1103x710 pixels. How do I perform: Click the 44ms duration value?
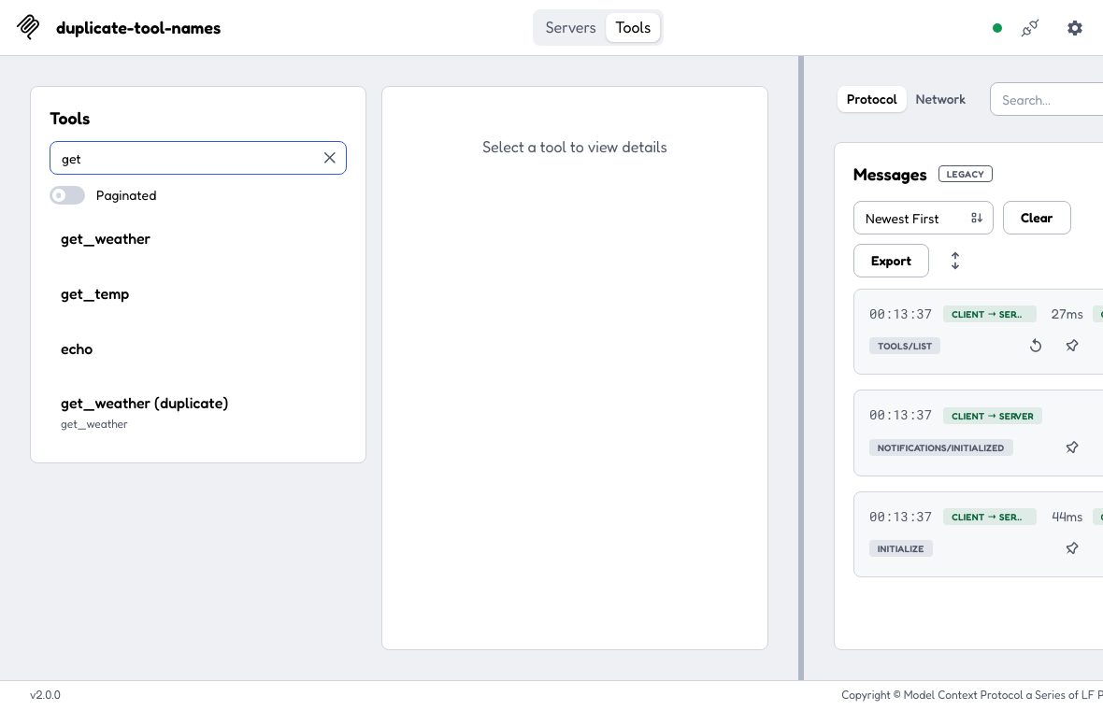pyautogui.click(x=1067, y=517)
